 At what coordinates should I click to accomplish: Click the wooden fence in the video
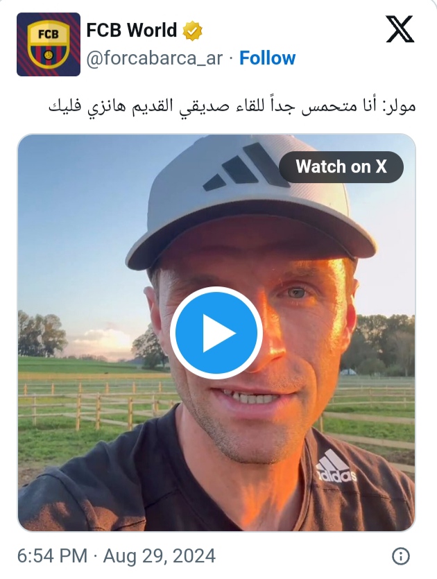[x=92, y=404]
